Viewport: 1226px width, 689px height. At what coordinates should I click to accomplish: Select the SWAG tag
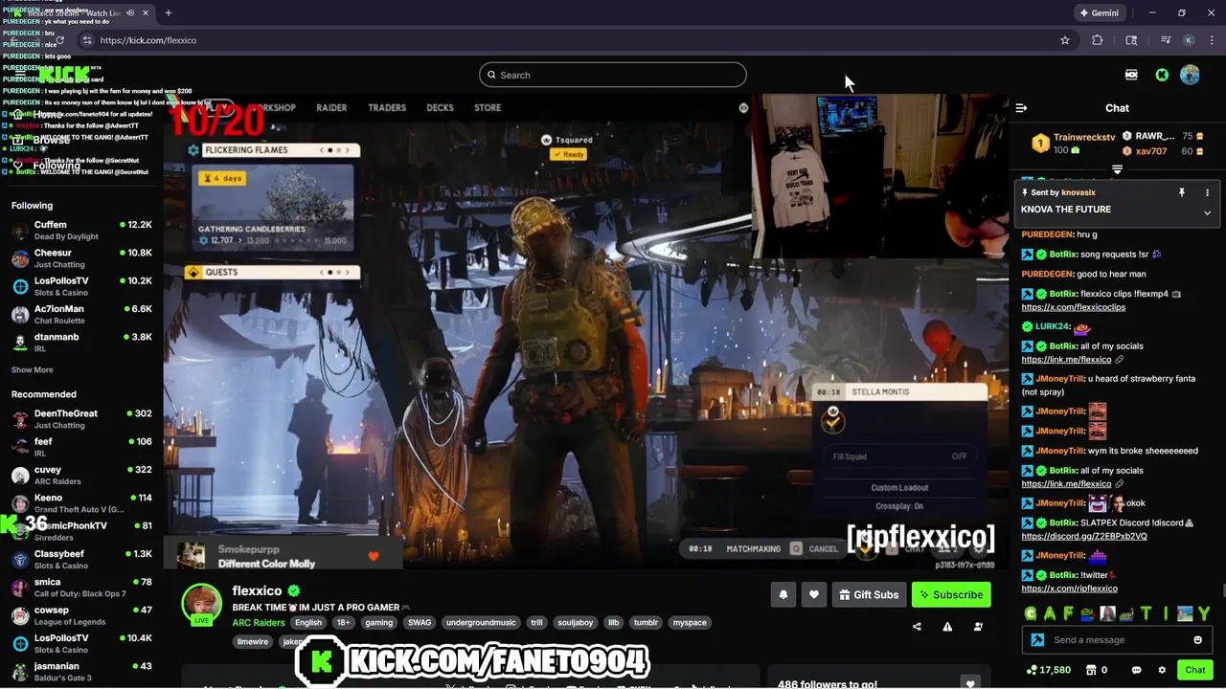click(x=420, y=623)
